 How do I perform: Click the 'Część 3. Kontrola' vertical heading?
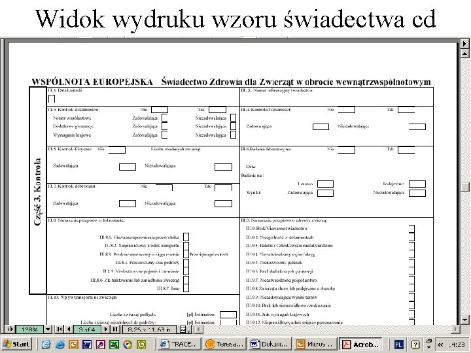click(x=37, y=191)
